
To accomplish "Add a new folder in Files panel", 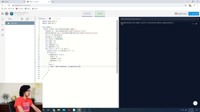I will 27,19.
